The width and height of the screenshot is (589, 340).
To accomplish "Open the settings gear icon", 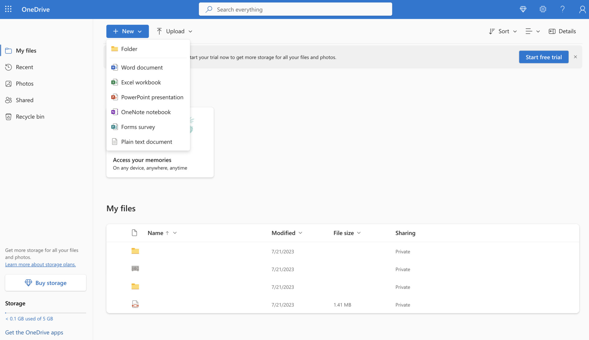I will tap(543, 9).
